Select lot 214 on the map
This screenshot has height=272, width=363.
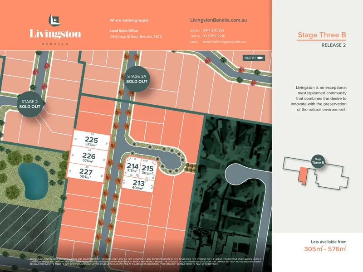pyautogui.click(x=132, y=167)
